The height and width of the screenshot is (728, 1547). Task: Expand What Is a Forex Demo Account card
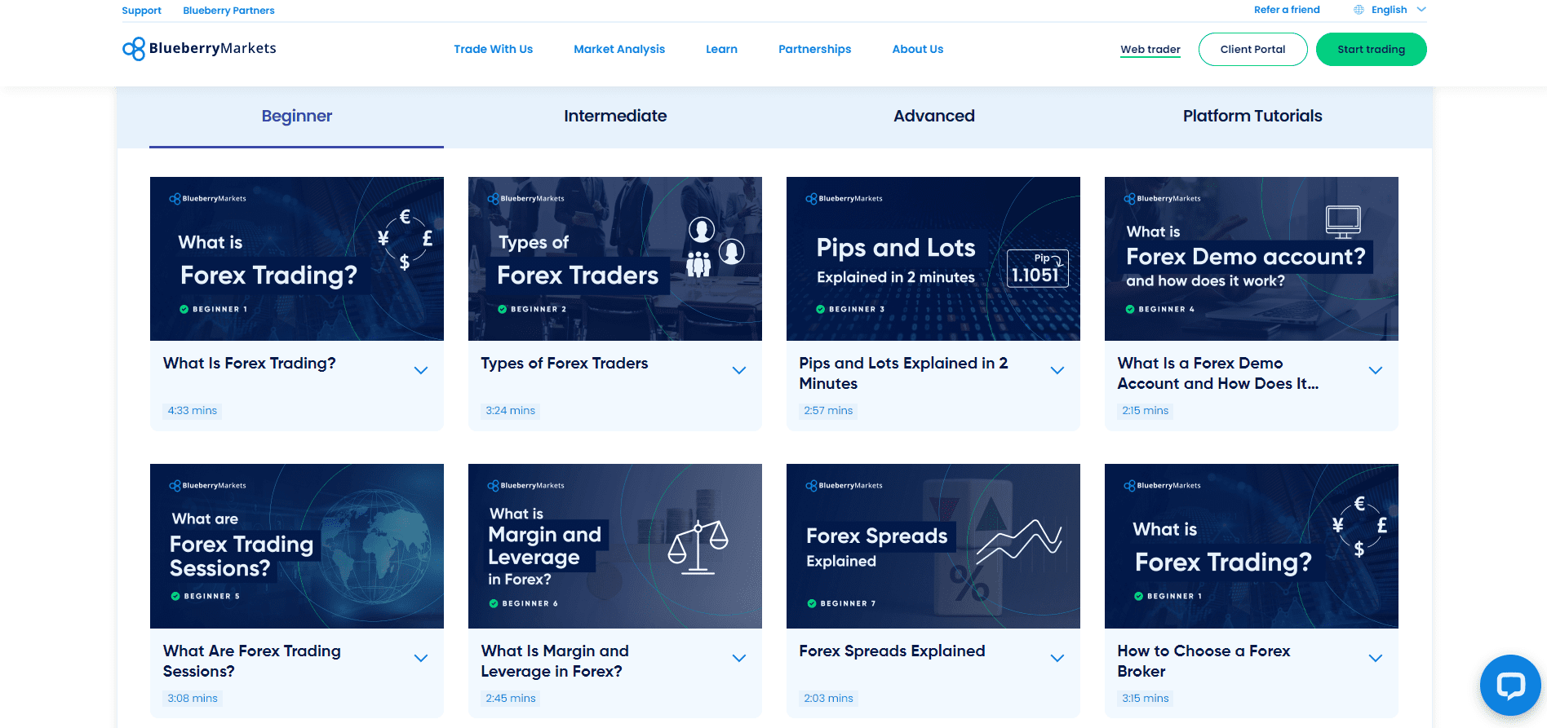1376,370
